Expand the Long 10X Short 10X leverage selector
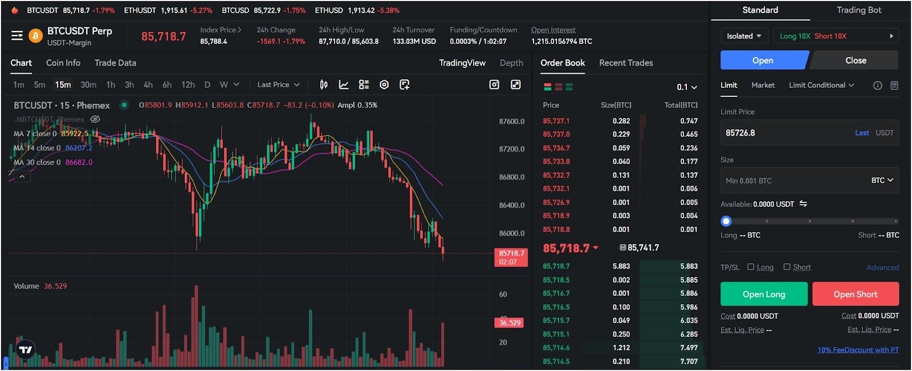The width and height of the screenshot is (912, 371). [836, 36]
